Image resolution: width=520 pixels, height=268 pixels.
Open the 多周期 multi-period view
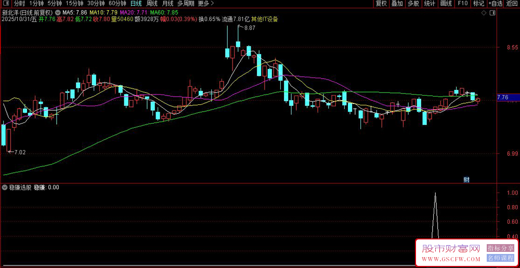click(186, 4)
